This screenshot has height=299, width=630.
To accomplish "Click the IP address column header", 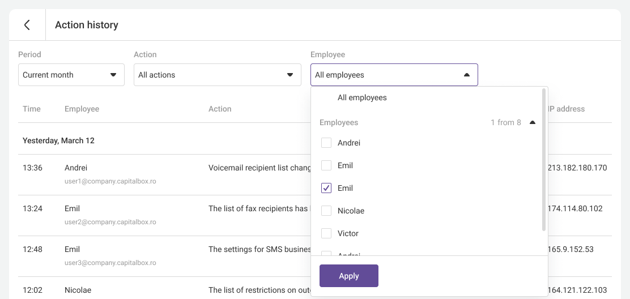I will (566, 109).
